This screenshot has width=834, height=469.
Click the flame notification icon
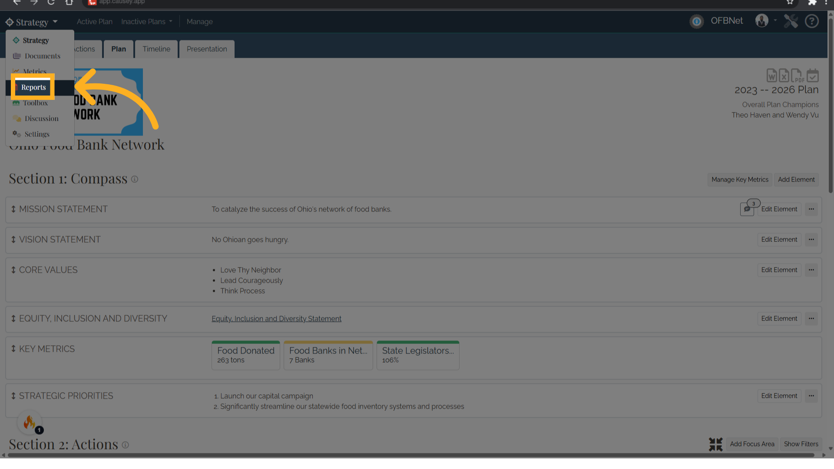point(30,422)
